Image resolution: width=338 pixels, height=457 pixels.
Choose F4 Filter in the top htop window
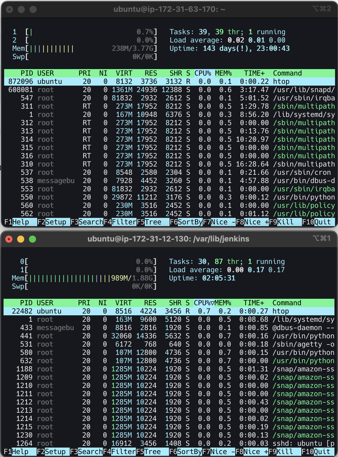[x=120, y=222]
